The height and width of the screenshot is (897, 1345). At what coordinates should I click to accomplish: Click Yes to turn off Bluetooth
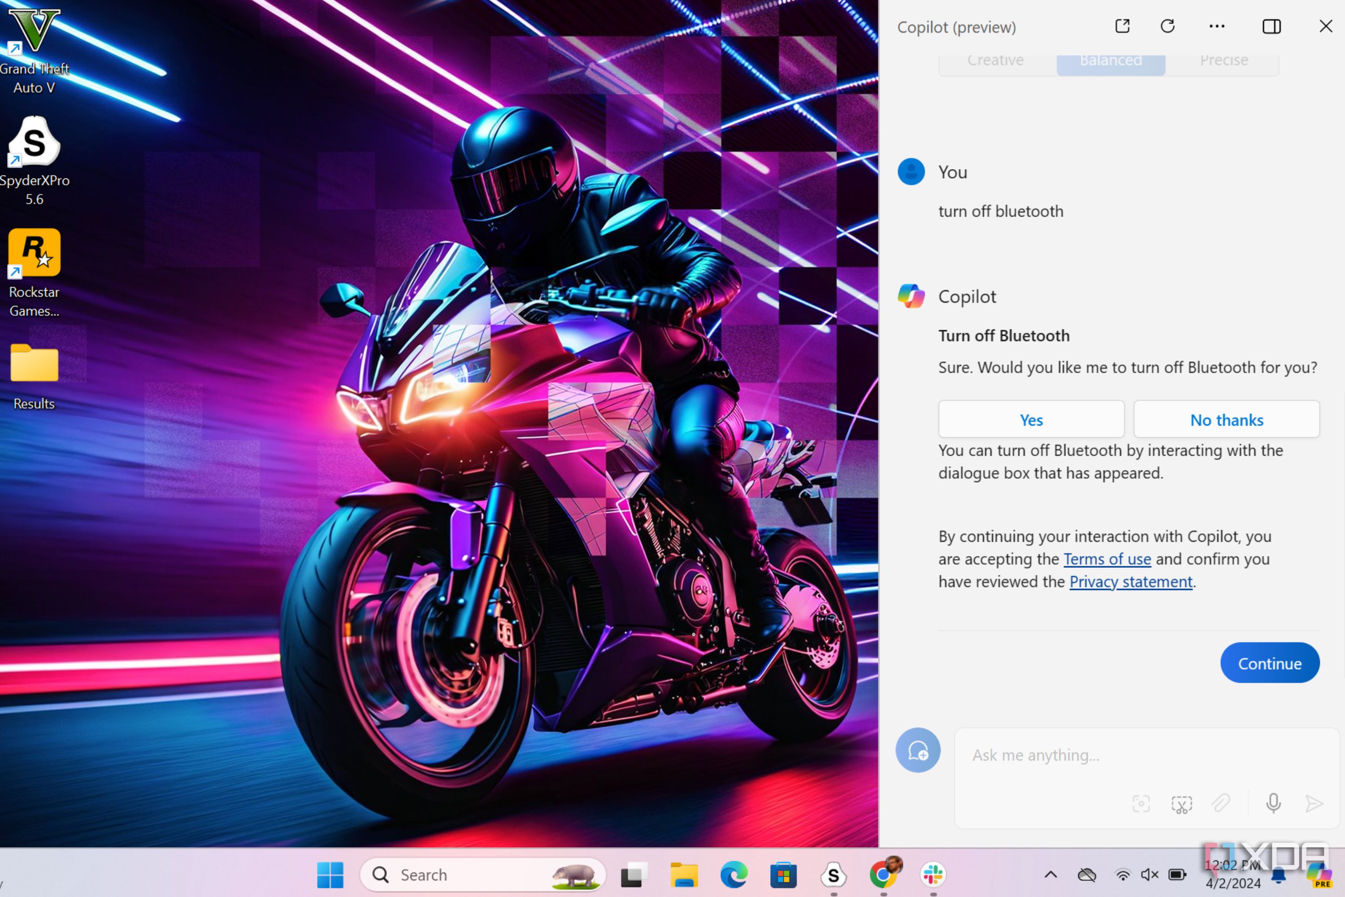[x=1031, y=419]
